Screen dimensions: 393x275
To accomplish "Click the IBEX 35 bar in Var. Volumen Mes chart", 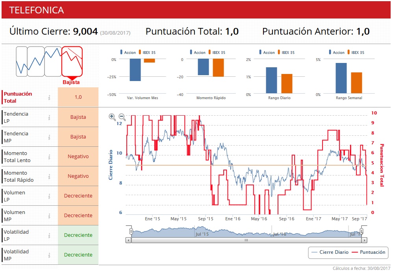I will (149, 61).
